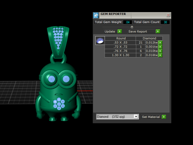The height and width of the screenshot is (145, 193).
Task: Click the gem count 21 cell
Action: [x=141, y=43]
